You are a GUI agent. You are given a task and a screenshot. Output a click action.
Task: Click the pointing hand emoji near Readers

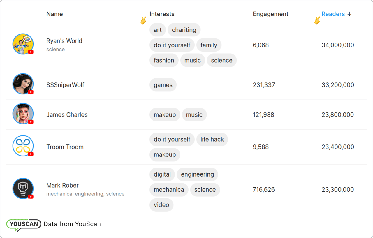point(317,20)
